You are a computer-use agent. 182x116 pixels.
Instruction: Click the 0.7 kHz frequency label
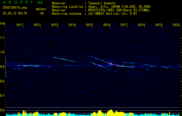tap(2, 96)
